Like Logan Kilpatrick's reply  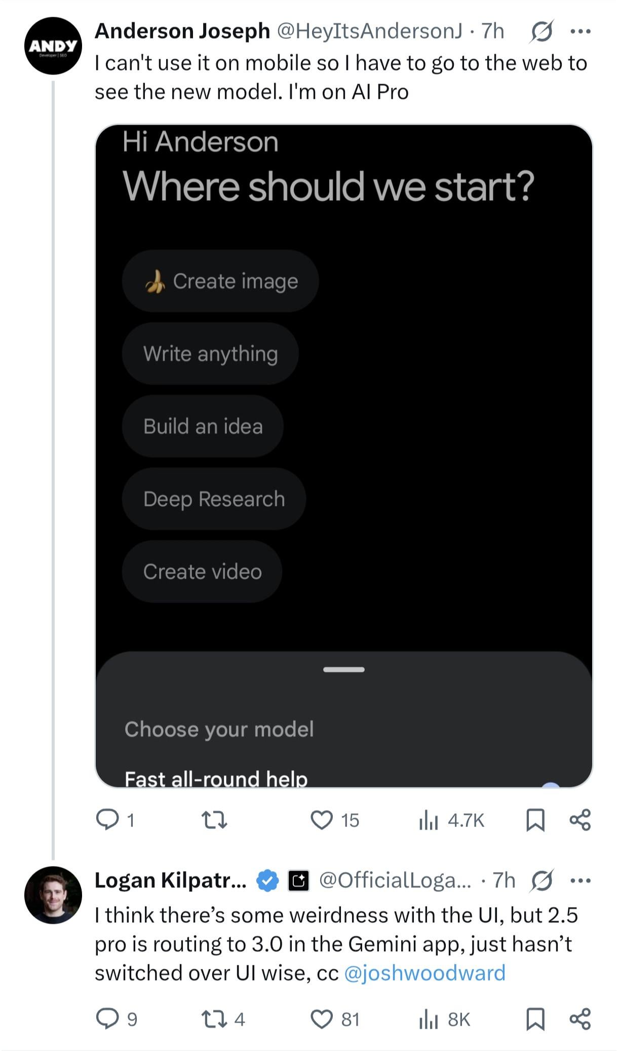point(322,1019)
